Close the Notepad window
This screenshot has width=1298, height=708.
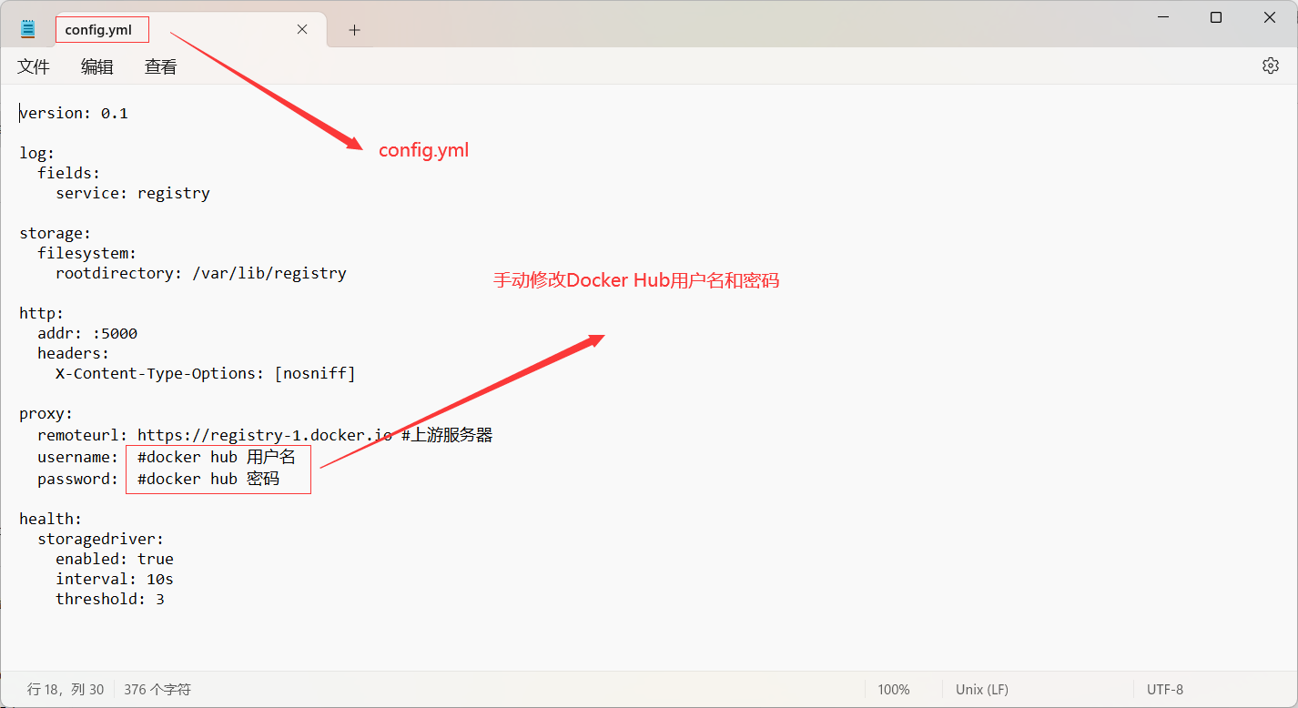pos(1270,17)
